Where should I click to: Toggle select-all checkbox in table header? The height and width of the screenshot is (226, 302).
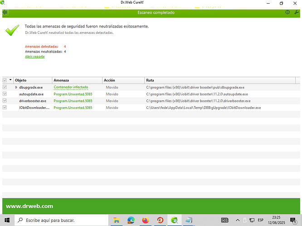click(x=5, y=80)
